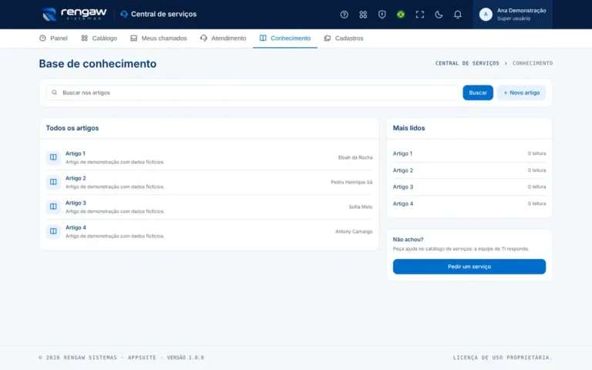Click the Novo artigo button
This screenshot has height=370, width=592.
pos(521,92)
